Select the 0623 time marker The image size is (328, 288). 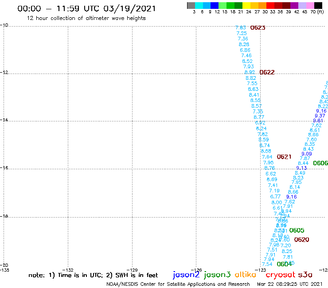258,28
